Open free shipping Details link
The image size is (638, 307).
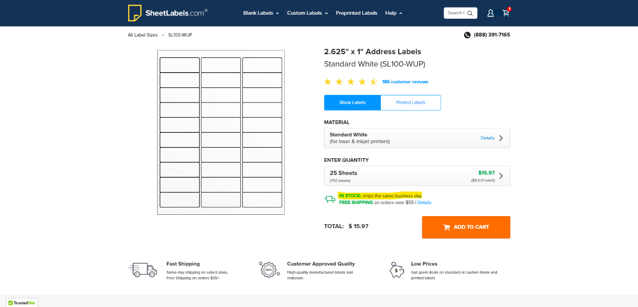point(424,202)
